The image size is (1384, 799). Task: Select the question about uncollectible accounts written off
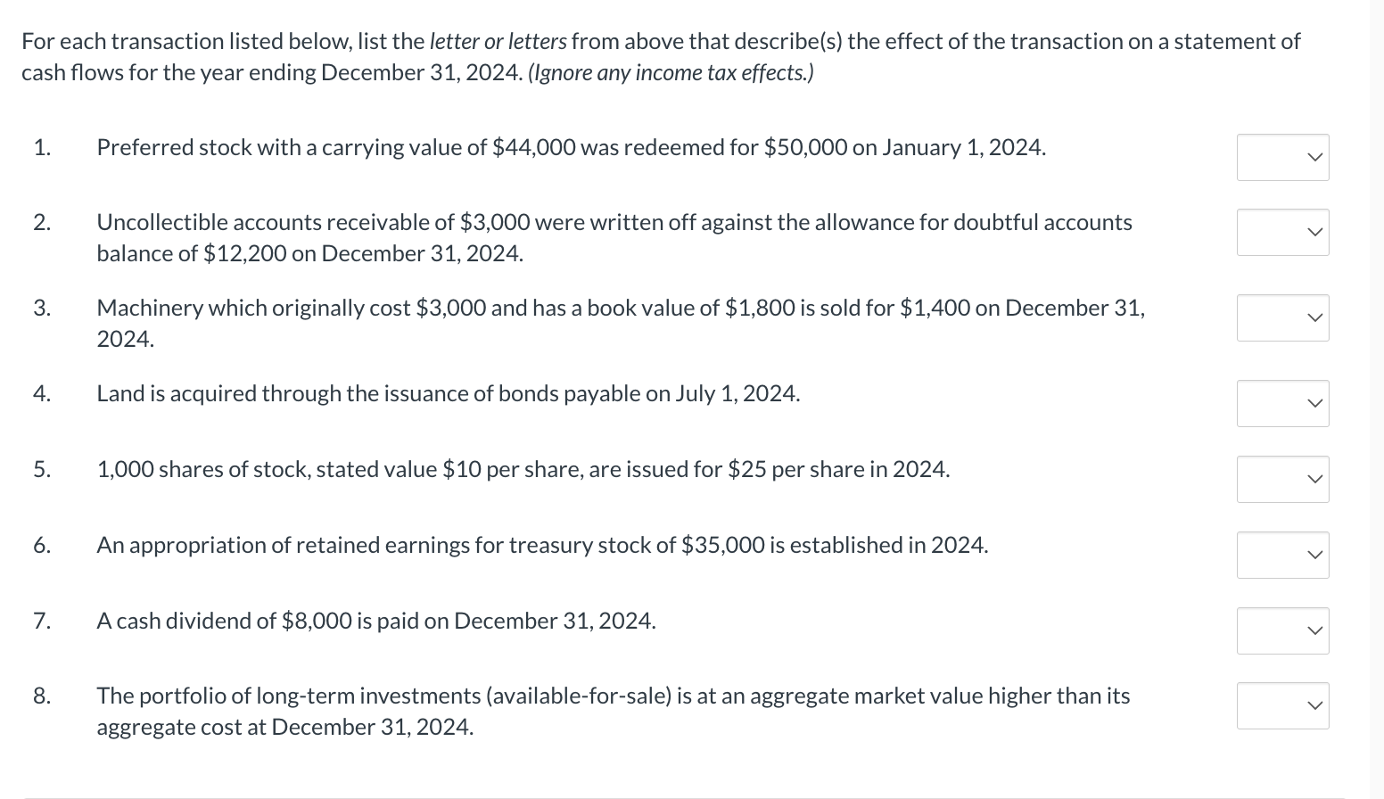click(x=614, y=237)
